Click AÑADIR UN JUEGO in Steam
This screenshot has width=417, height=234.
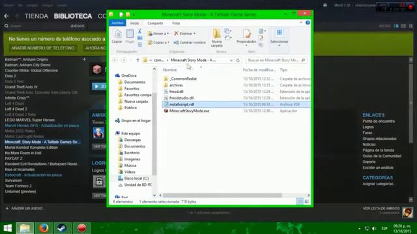tap(25, 209)
